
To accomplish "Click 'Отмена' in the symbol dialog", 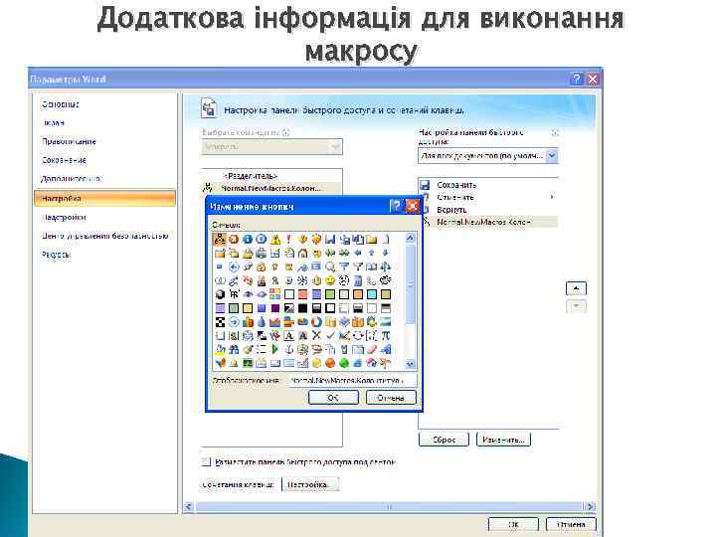I will pyautogui.click(x=391, y=397).
